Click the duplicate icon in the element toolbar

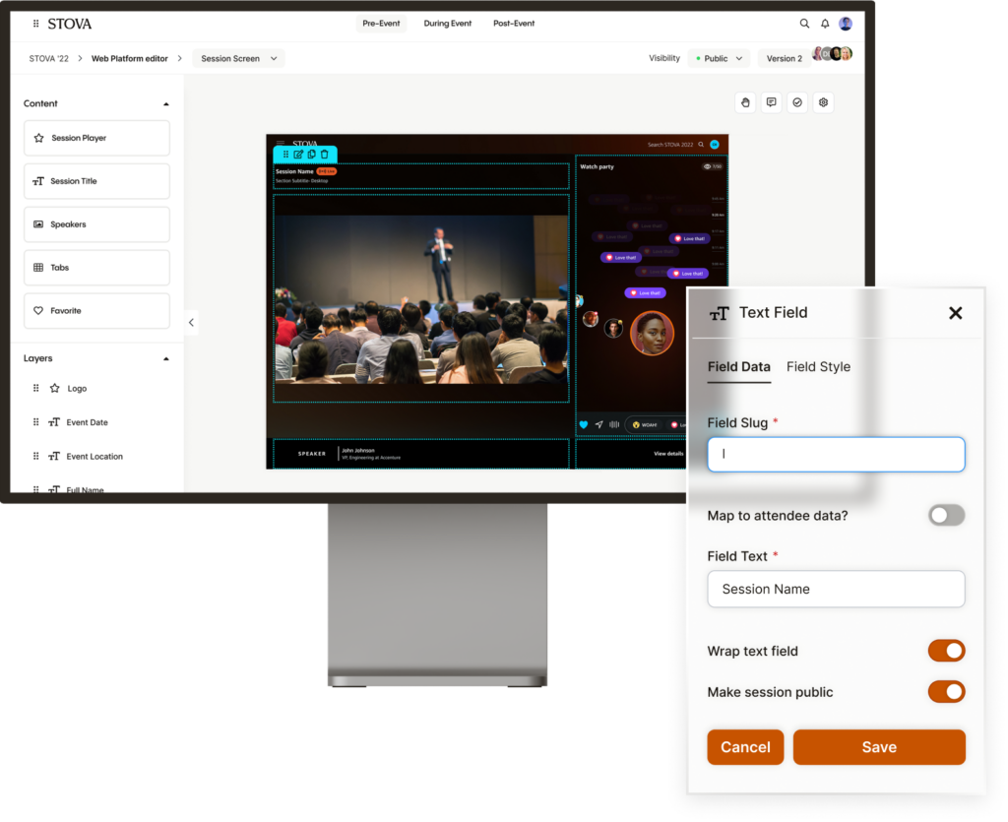click(312, 154)
